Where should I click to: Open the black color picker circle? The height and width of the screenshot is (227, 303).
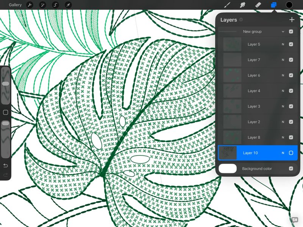coord(289,5)
